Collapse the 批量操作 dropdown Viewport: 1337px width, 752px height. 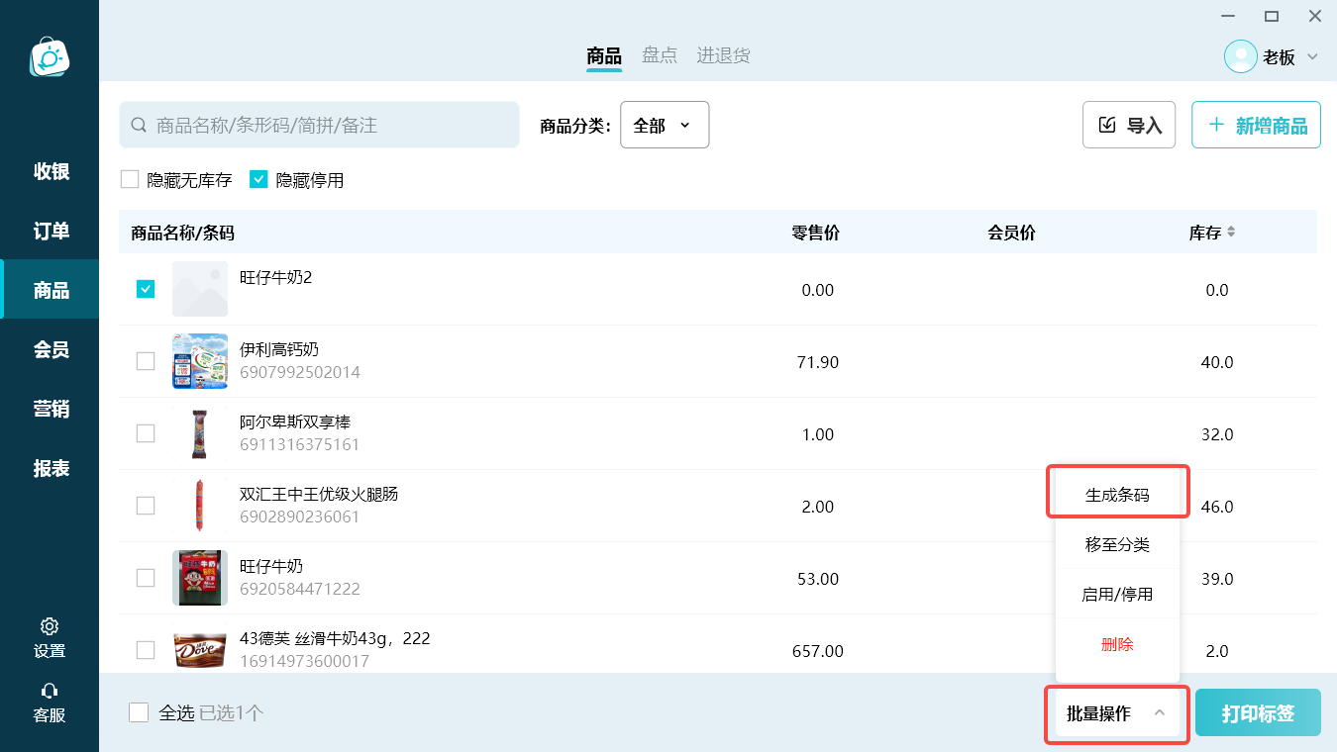pyautogui.click(x=1117, y=713)
